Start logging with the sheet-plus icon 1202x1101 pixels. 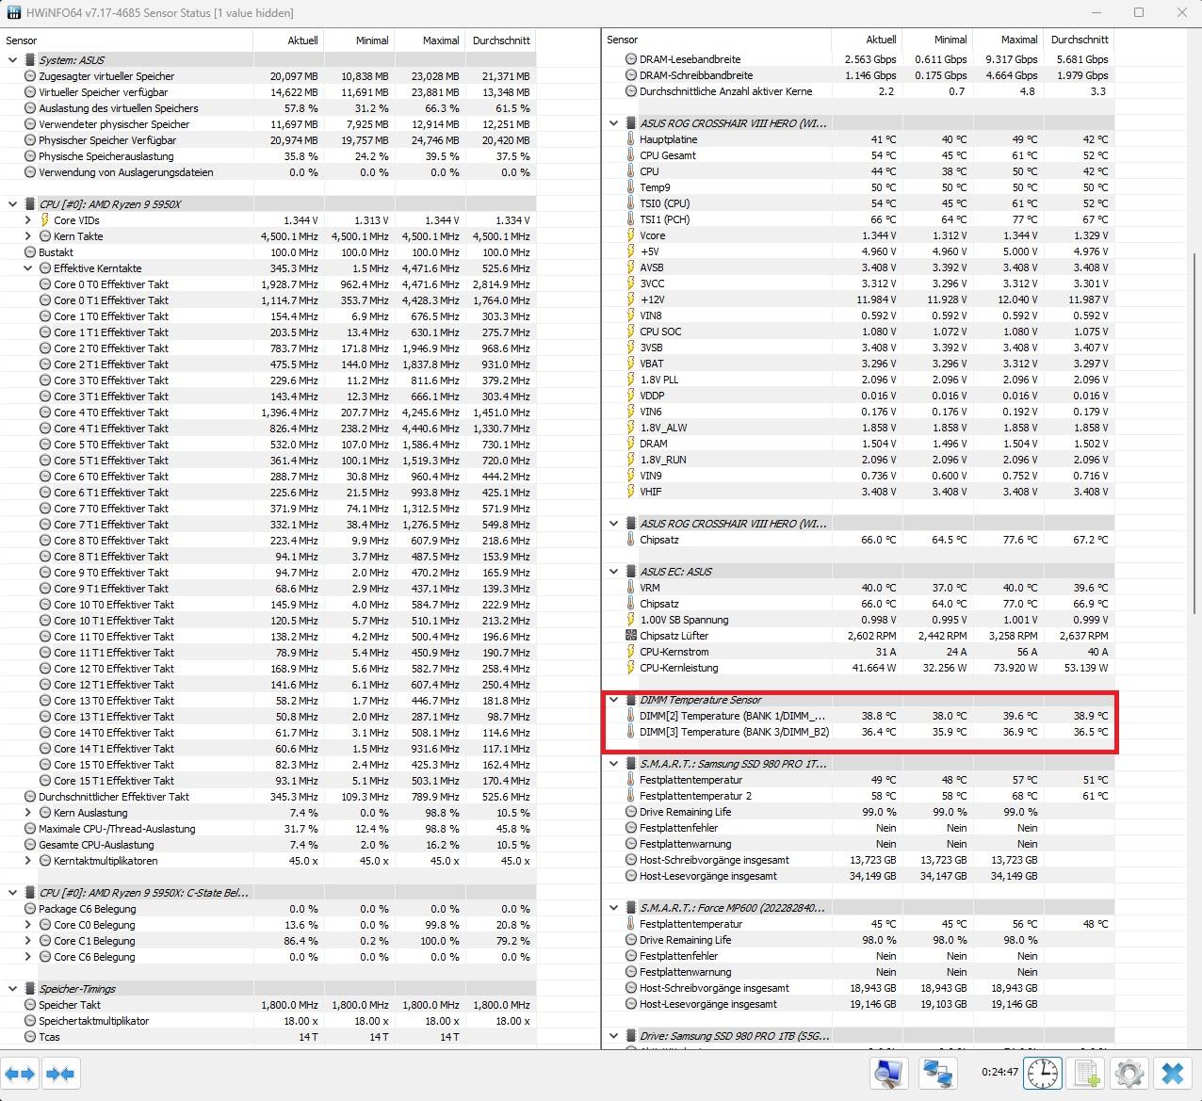(x=1087, y=1073)
